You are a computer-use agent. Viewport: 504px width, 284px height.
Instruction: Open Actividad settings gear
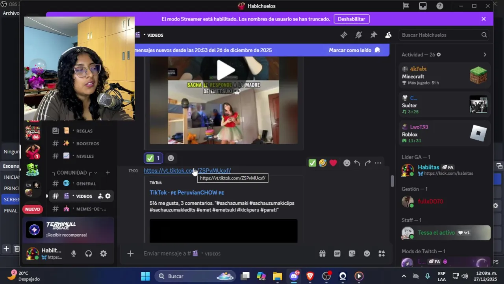click(x=439, y=55)
